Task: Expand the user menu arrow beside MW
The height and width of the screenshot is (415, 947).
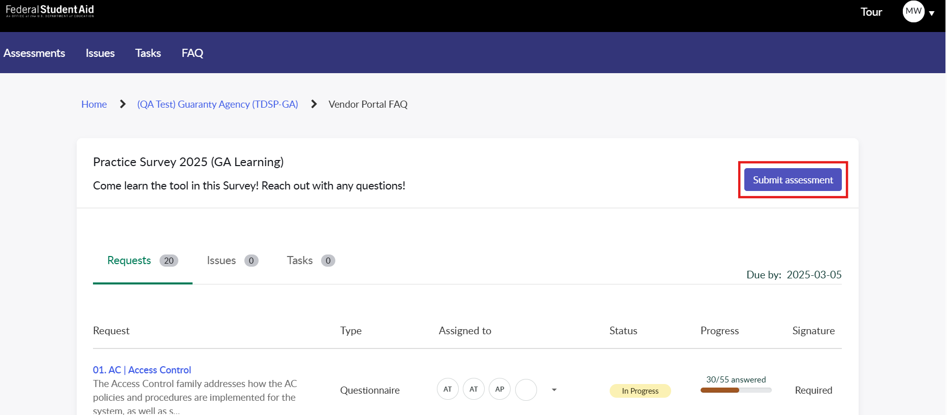Action: [932, 13]
